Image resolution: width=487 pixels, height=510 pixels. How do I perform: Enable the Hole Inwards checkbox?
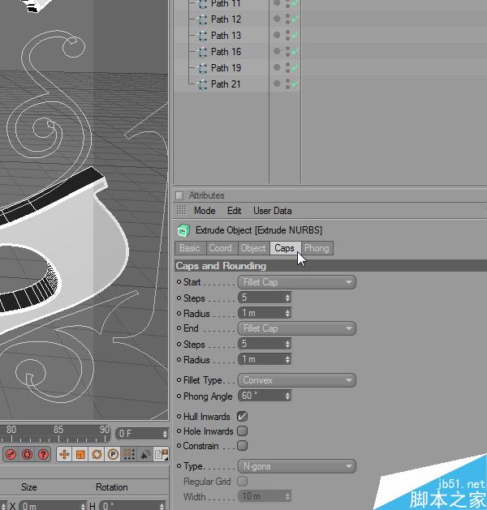click(x=242, y=431)
